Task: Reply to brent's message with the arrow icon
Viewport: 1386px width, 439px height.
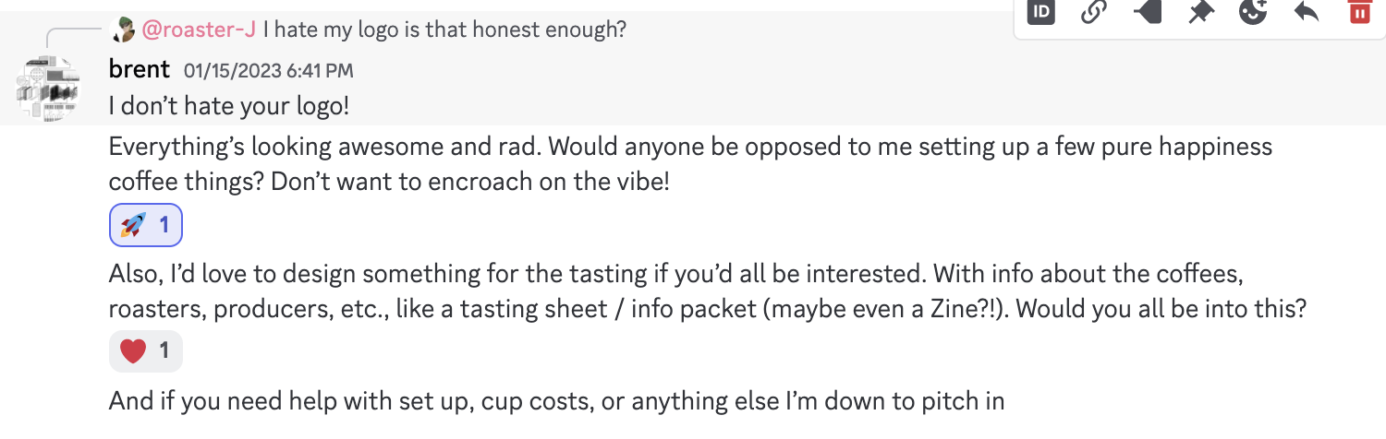Action: coord(1306,12)
